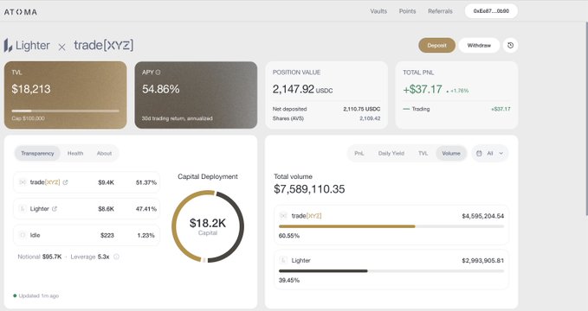588x311 pixels.
Task: Click the Deposit button
Action: tap(436, 45)
